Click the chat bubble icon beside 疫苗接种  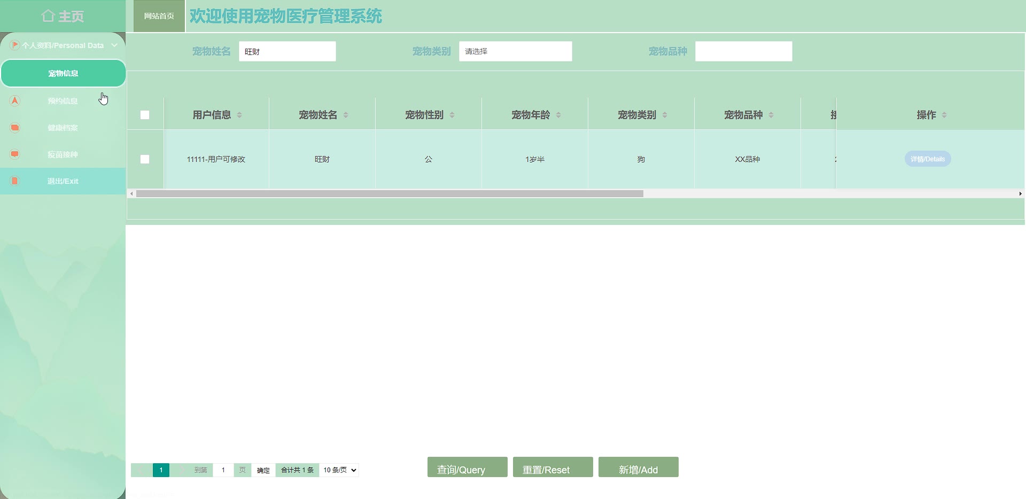click(x=15, y=154)
